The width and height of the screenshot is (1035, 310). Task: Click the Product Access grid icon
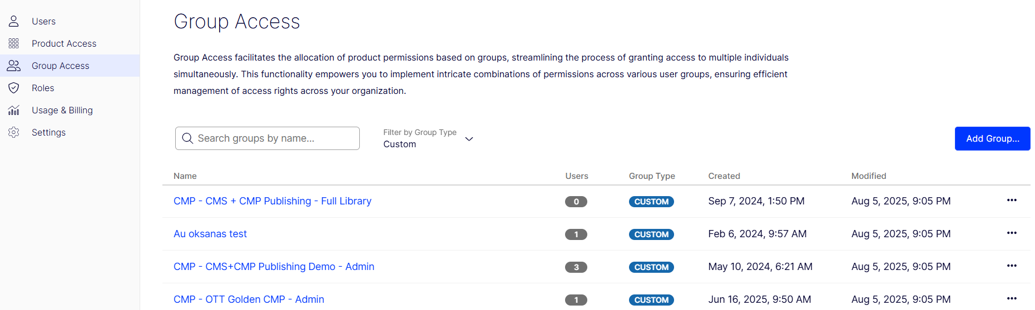point(14,43)
